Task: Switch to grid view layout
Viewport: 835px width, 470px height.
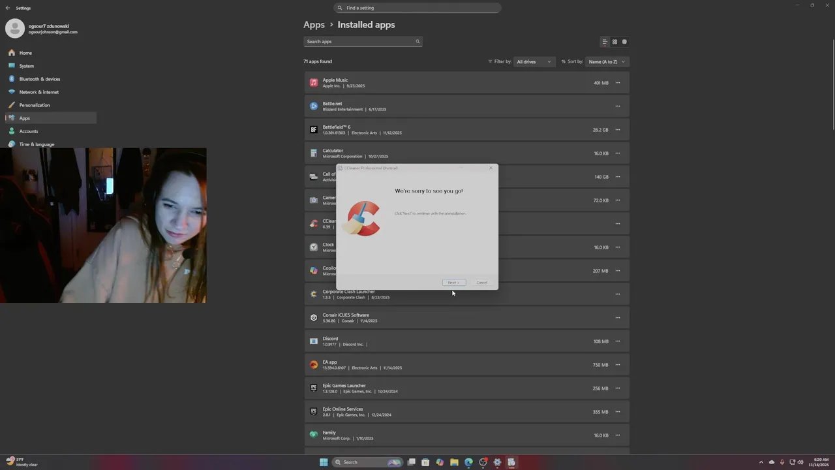Action: (615, 42)
